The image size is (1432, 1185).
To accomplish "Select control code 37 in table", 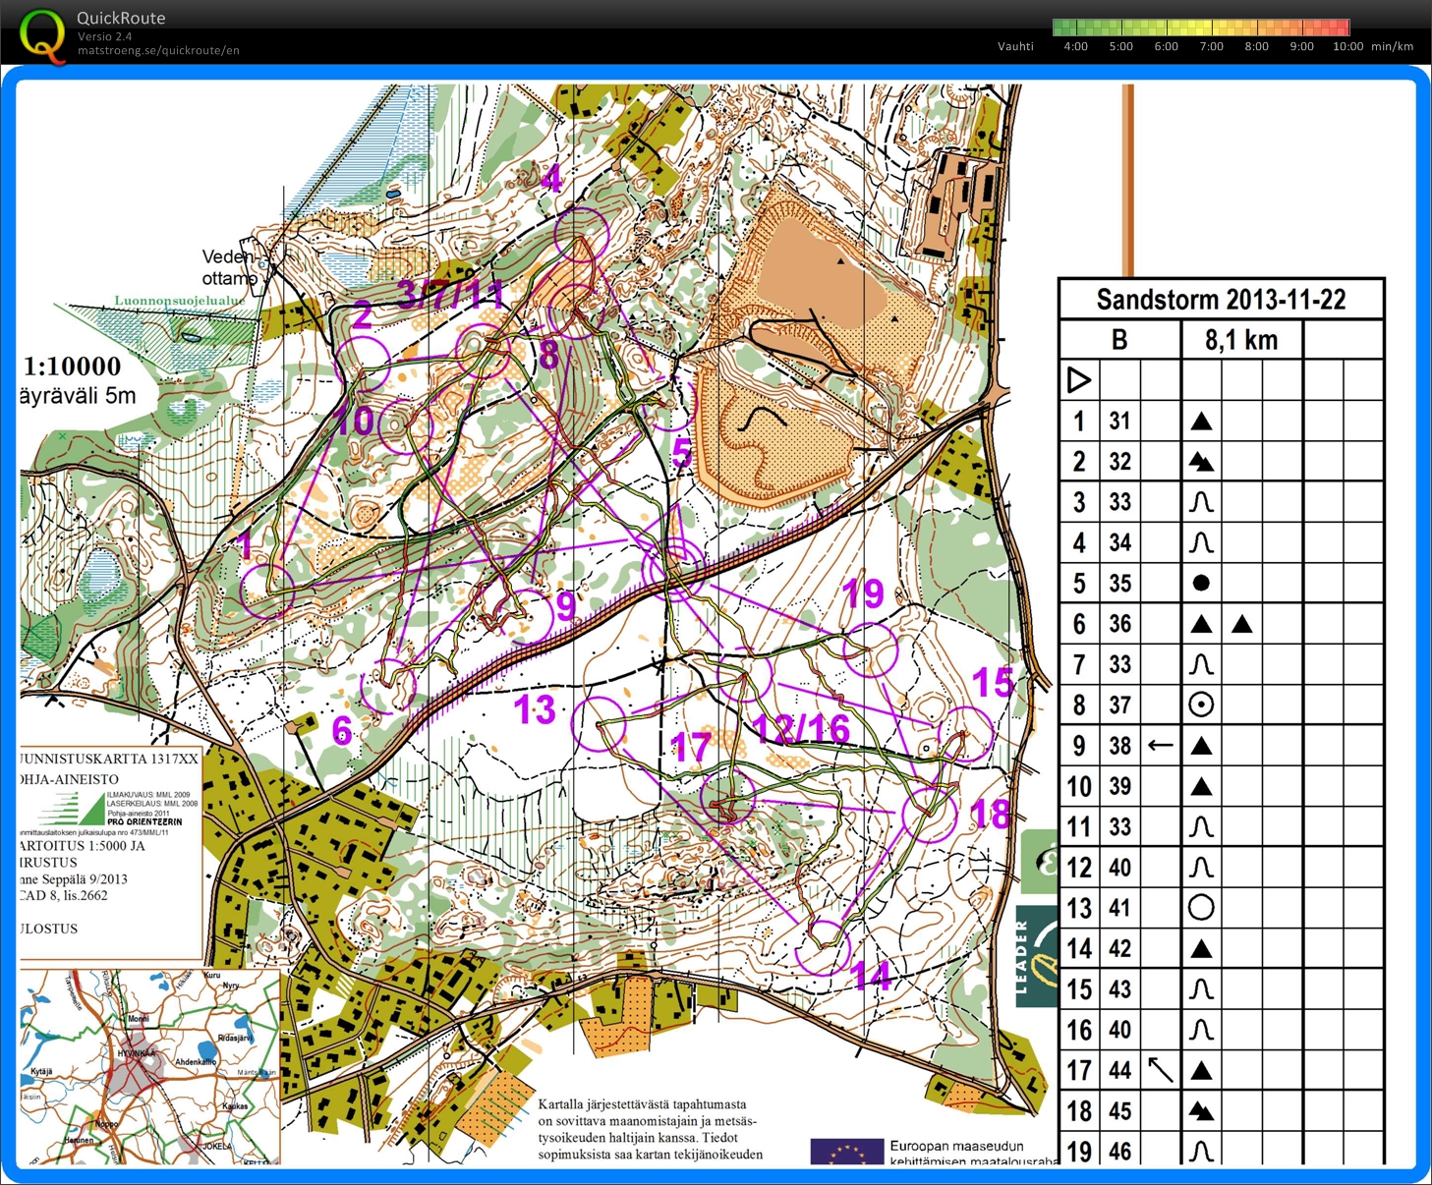I will [1119, 705].
